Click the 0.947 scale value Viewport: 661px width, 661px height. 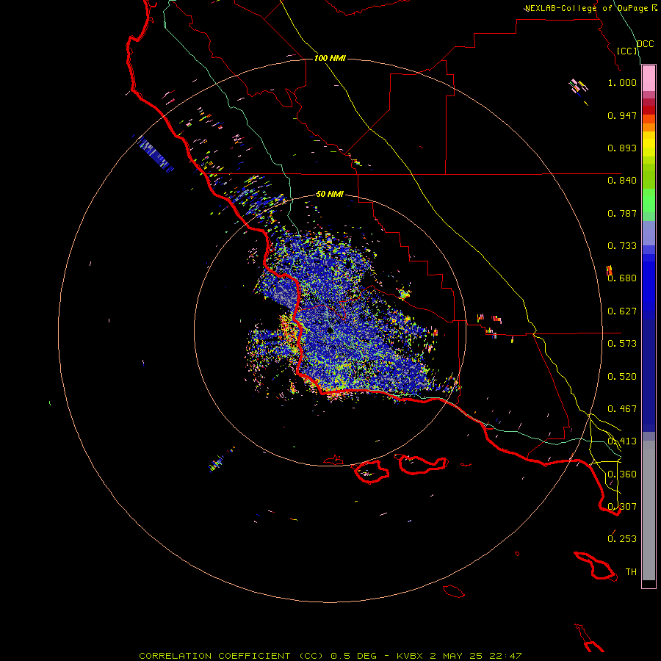pyautogui.click(x=622, y=115)
